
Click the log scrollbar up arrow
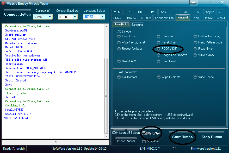pos(107,26)
